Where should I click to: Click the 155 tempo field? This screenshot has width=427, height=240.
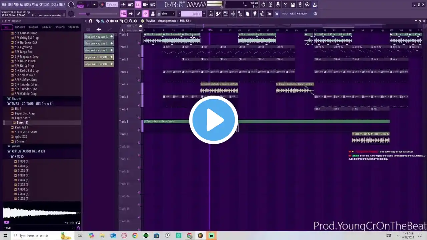point(112,5)
